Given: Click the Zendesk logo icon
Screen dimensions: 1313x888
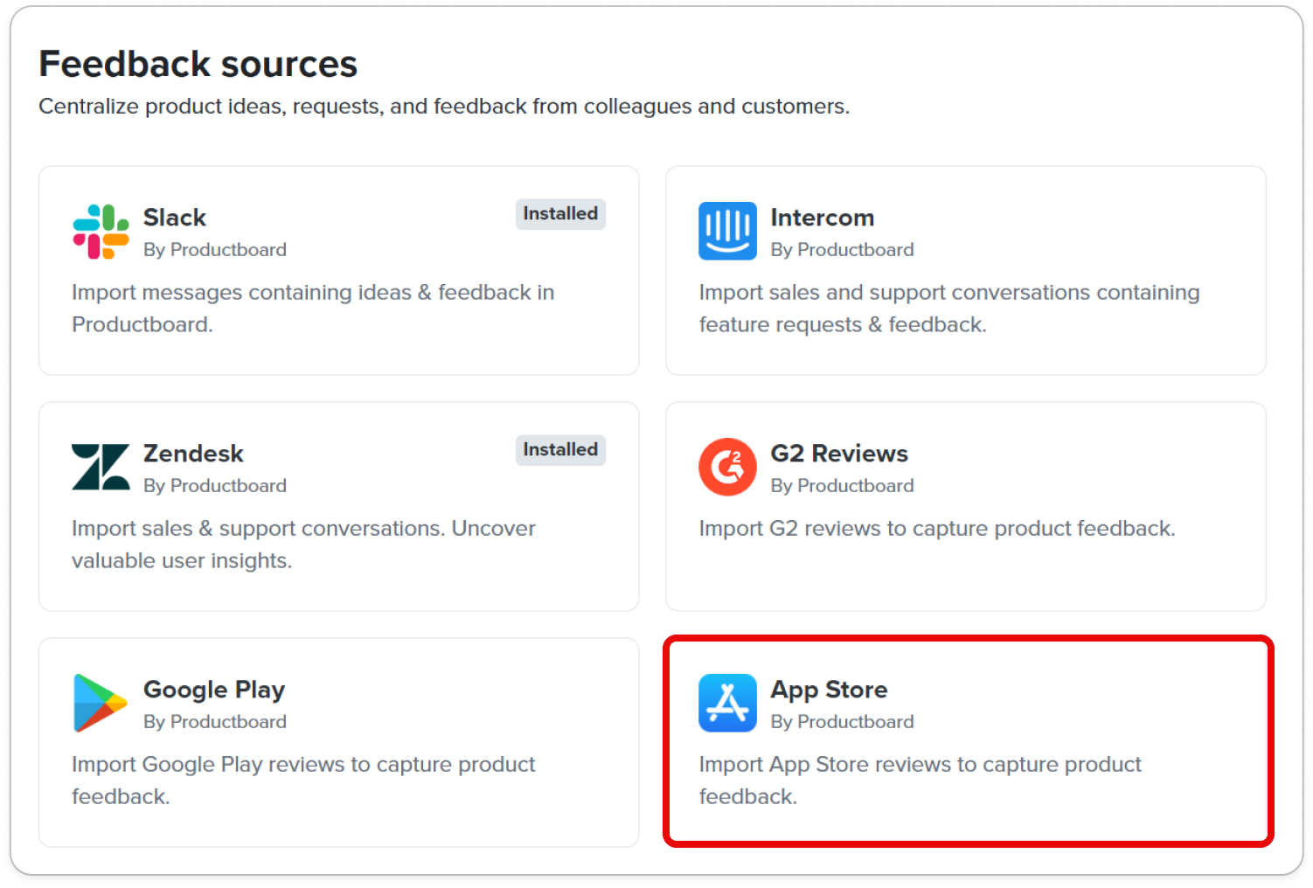Looking at the screenshot, I should click(101, 468).
